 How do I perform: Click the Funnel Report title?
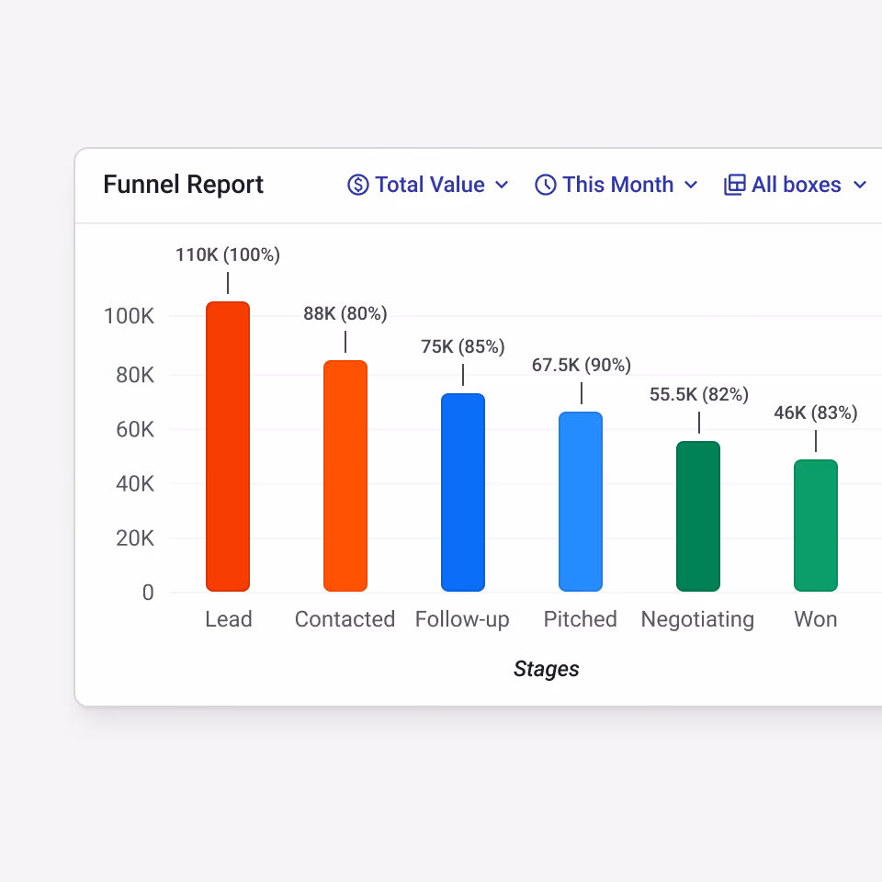[x=184, y=185]
